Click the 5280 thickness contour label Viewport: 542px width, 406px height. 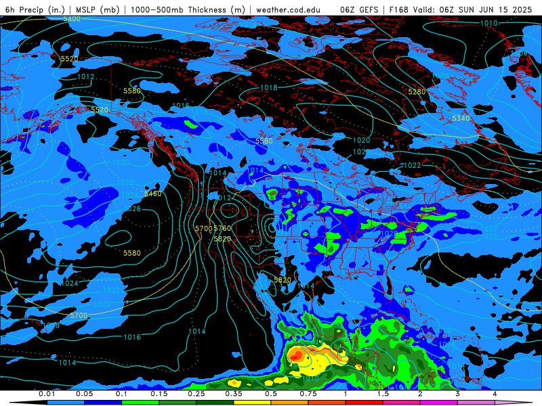[417, 91]
